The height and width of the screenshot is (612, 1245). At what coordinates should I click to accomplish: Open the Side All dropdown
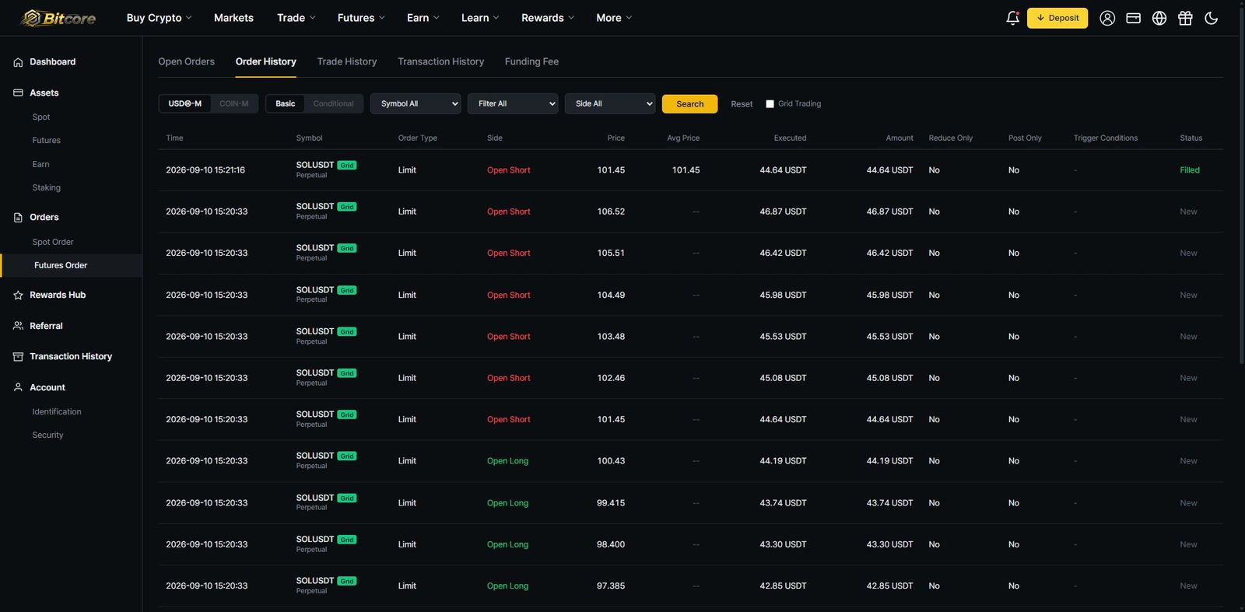(x=610, y=103)
